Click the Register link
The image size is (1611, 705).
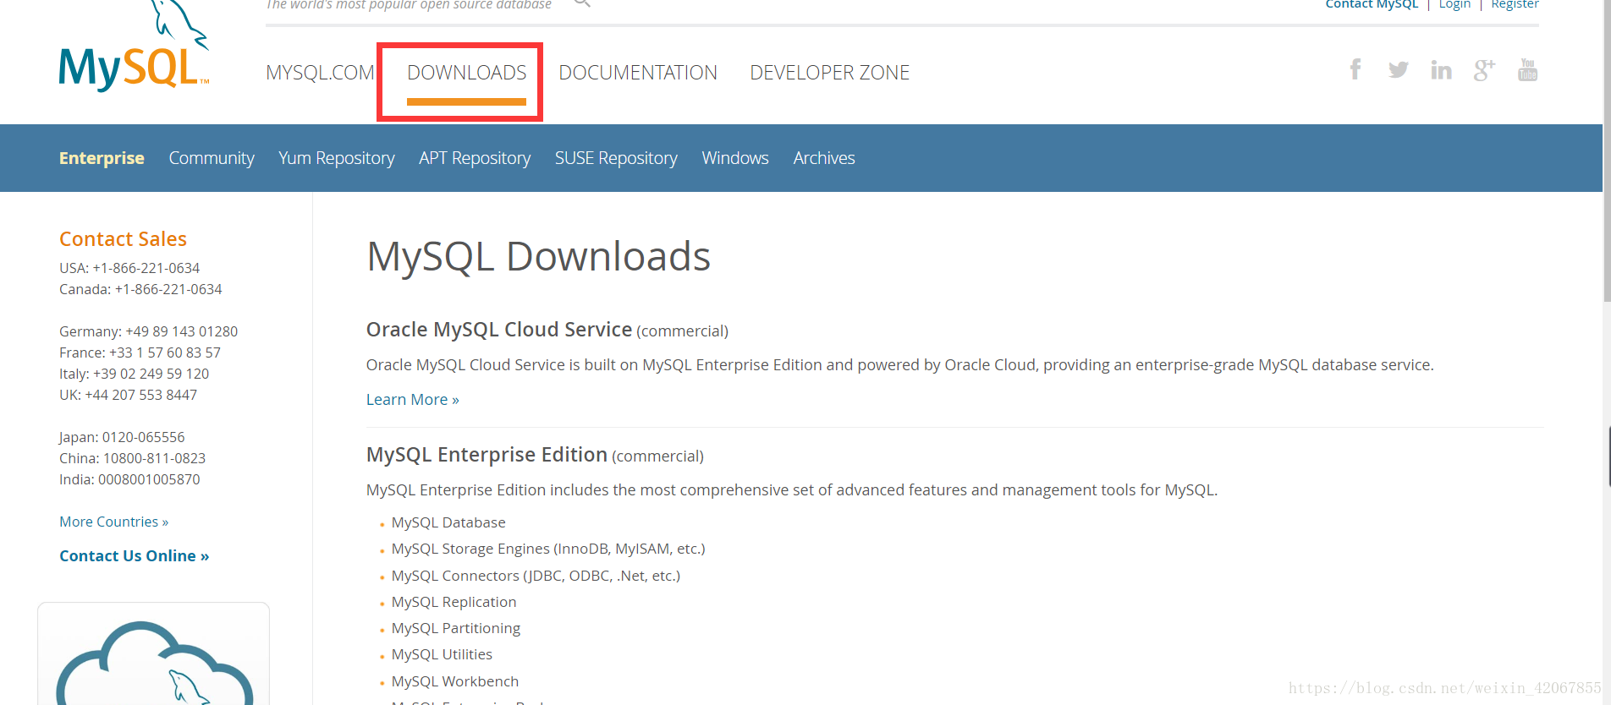tap(1515, 4)
